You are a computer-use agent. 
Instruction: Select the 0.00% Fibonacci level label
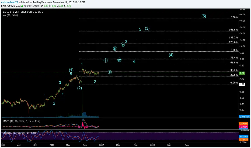[x=234, y=83]
